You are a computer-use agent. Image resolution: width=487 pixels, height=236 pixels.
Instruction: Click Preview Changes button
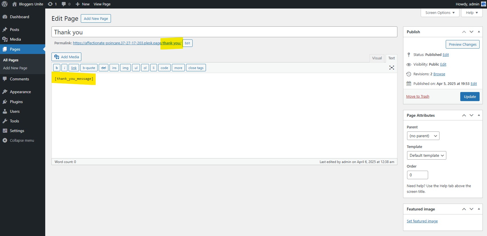tap(463, 44)
